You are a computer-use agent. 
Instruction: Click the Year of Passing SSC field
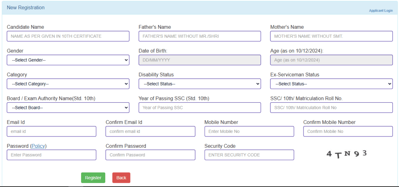[x=199, y=107]
